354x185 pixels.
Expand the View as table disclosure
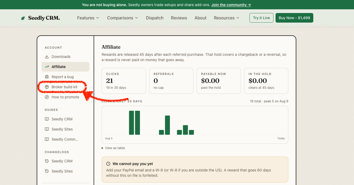pyautogui.click(x=113, y=148)
